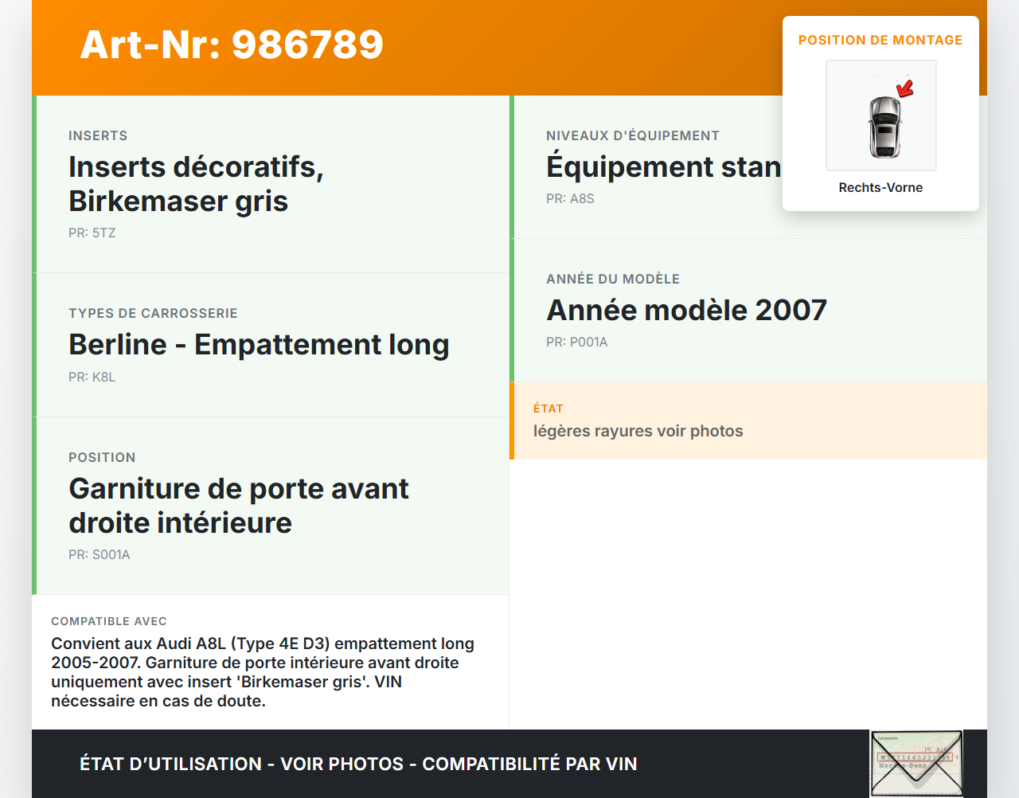
Task: Select the ÉTAT warning about légères rayures
Action: pyautogui.click(x=748, y=421)
